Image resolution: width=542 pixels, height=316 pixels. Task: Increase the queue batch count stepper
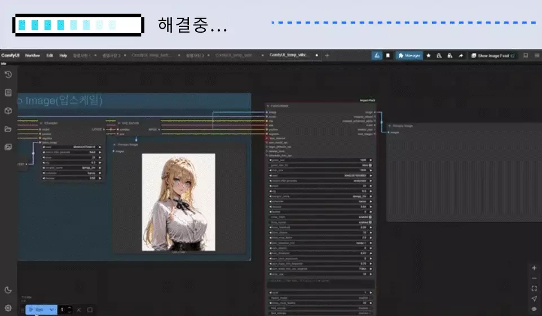pos(69,308)
